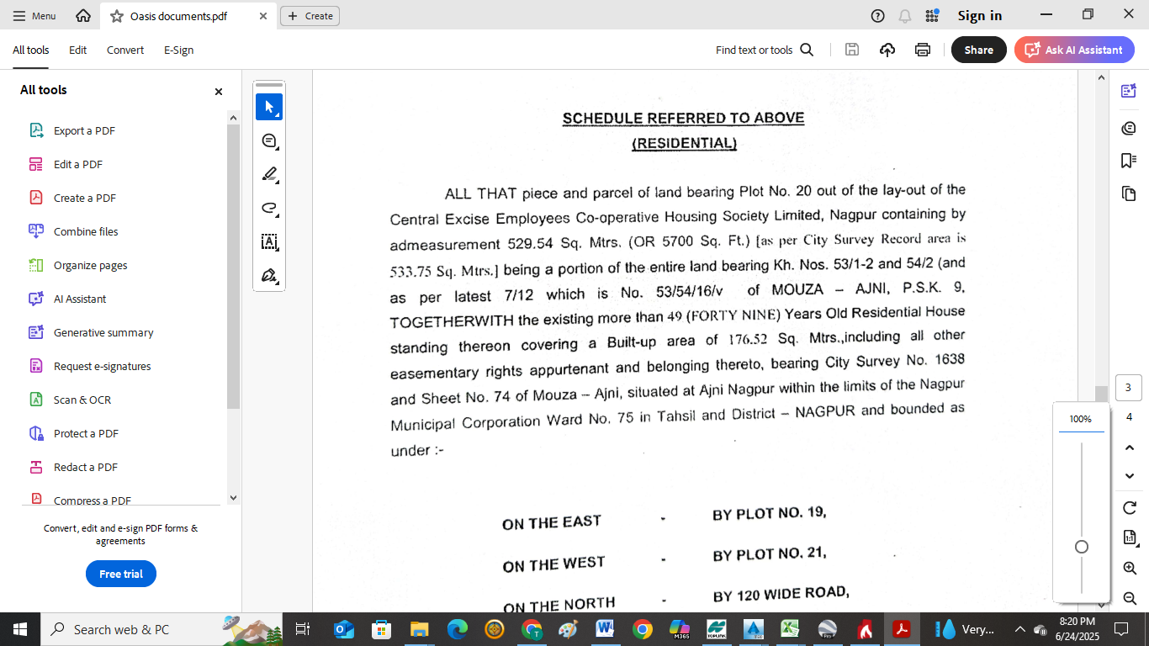
Task: Open the apps grid icon
Action: [x=932, y=16]
